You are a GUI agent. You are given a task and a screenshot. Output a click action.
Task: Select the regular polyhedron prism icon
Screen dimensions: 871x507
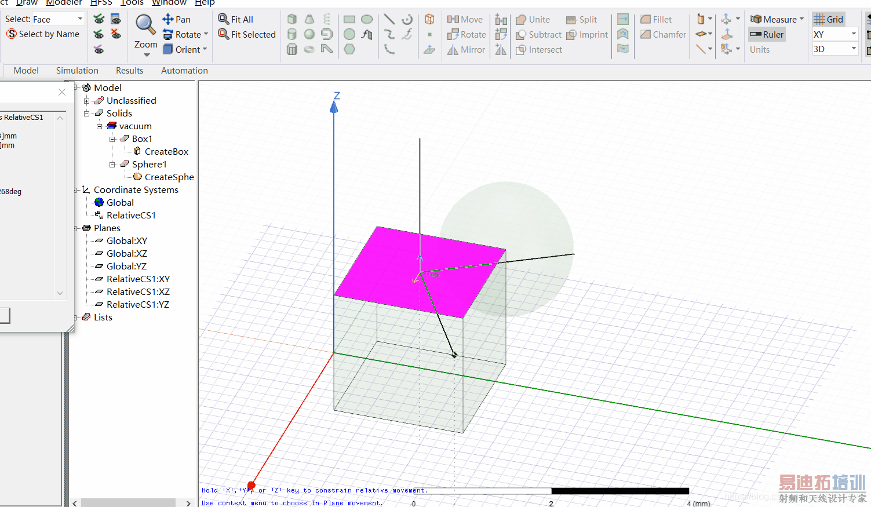pyautogui.click(x=292, y=49)
